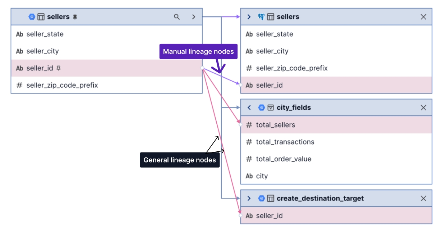The height and width of the screenshot is (229, 438).
Task: Select seller_id column in create_destination_target
Action: pyautogui.click(x=269, y=216)
